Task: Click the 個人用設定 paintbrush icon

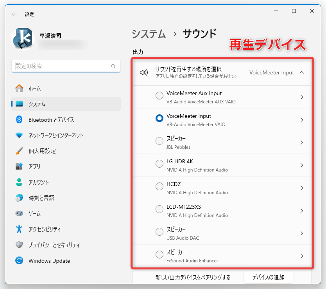Action: tap(19, 151)
